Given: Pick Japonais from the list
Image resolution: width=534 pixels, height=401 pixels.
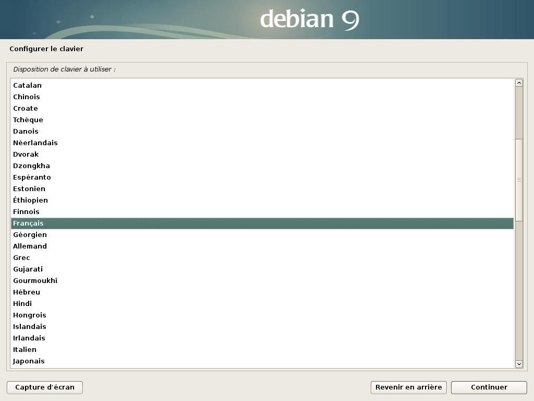Looking at the screenshot, I should click(x=262, y=361).
